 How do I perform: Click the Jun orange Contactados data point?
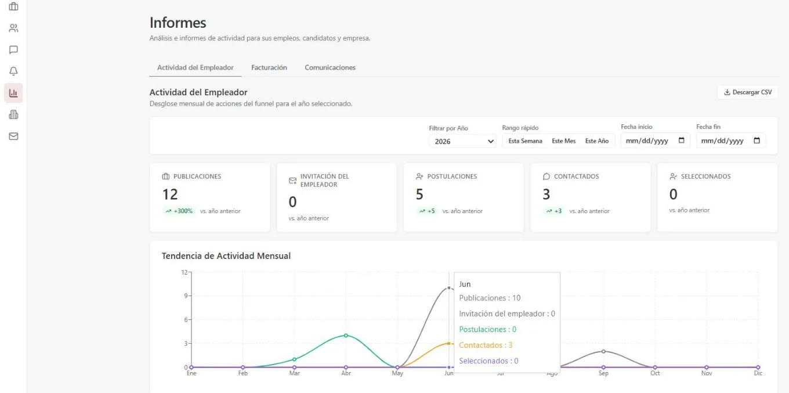(x=449, y=343)
